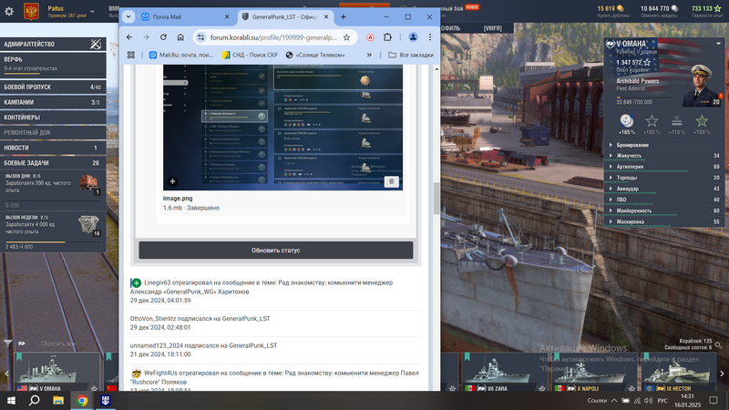View site information icon in address bar
729x410 pixels.
200,37
